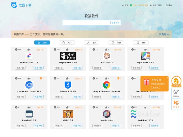Viewport: 183px width, 137px height.
Task: Click 普通下载 for DeskPad
Action: (x=20, y=126)
